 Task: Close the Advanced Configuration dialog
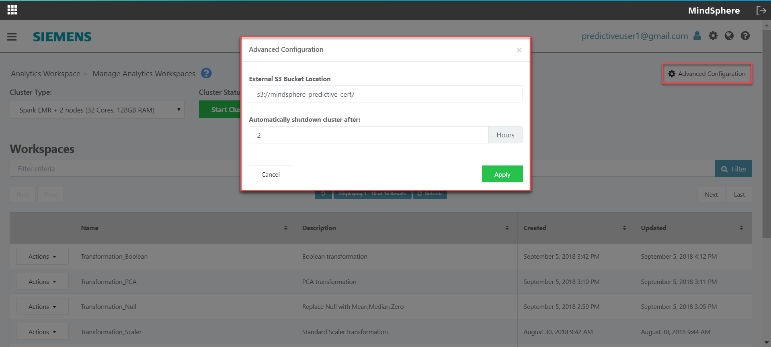(x=519, y=50)
